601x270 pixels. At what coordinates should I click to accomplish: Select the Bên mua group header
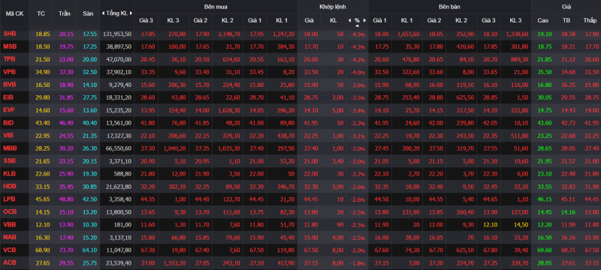216,7
